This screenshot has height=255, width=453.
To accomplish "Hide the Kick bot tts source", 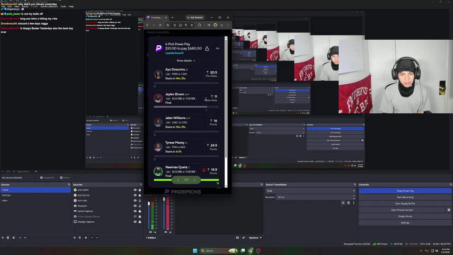I will pyautogui.click(x=135, y=195).
